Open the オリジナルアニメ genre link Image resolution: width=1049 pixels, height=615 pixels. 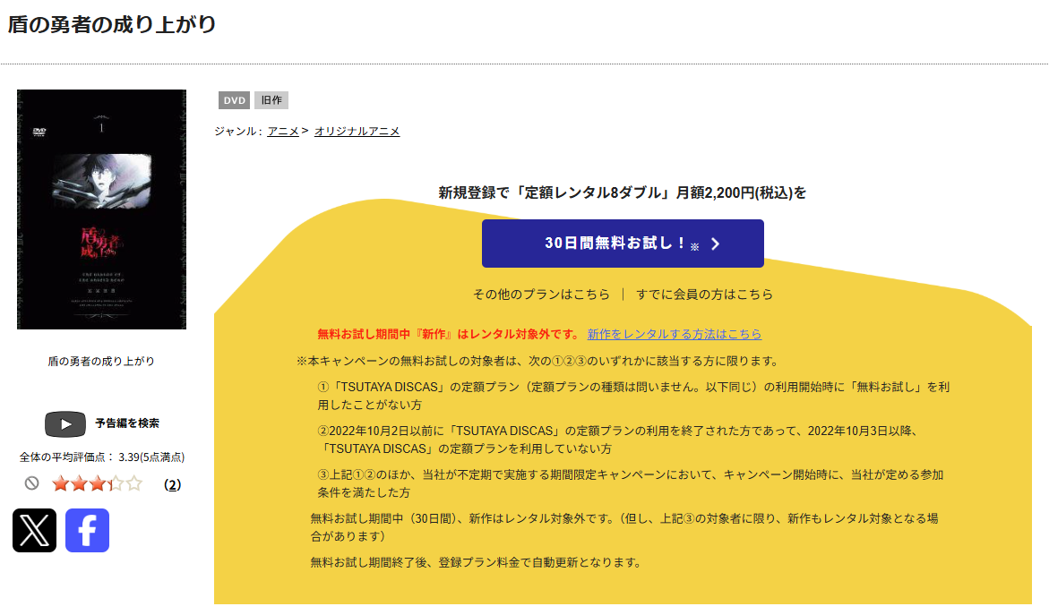pos(357,131)
